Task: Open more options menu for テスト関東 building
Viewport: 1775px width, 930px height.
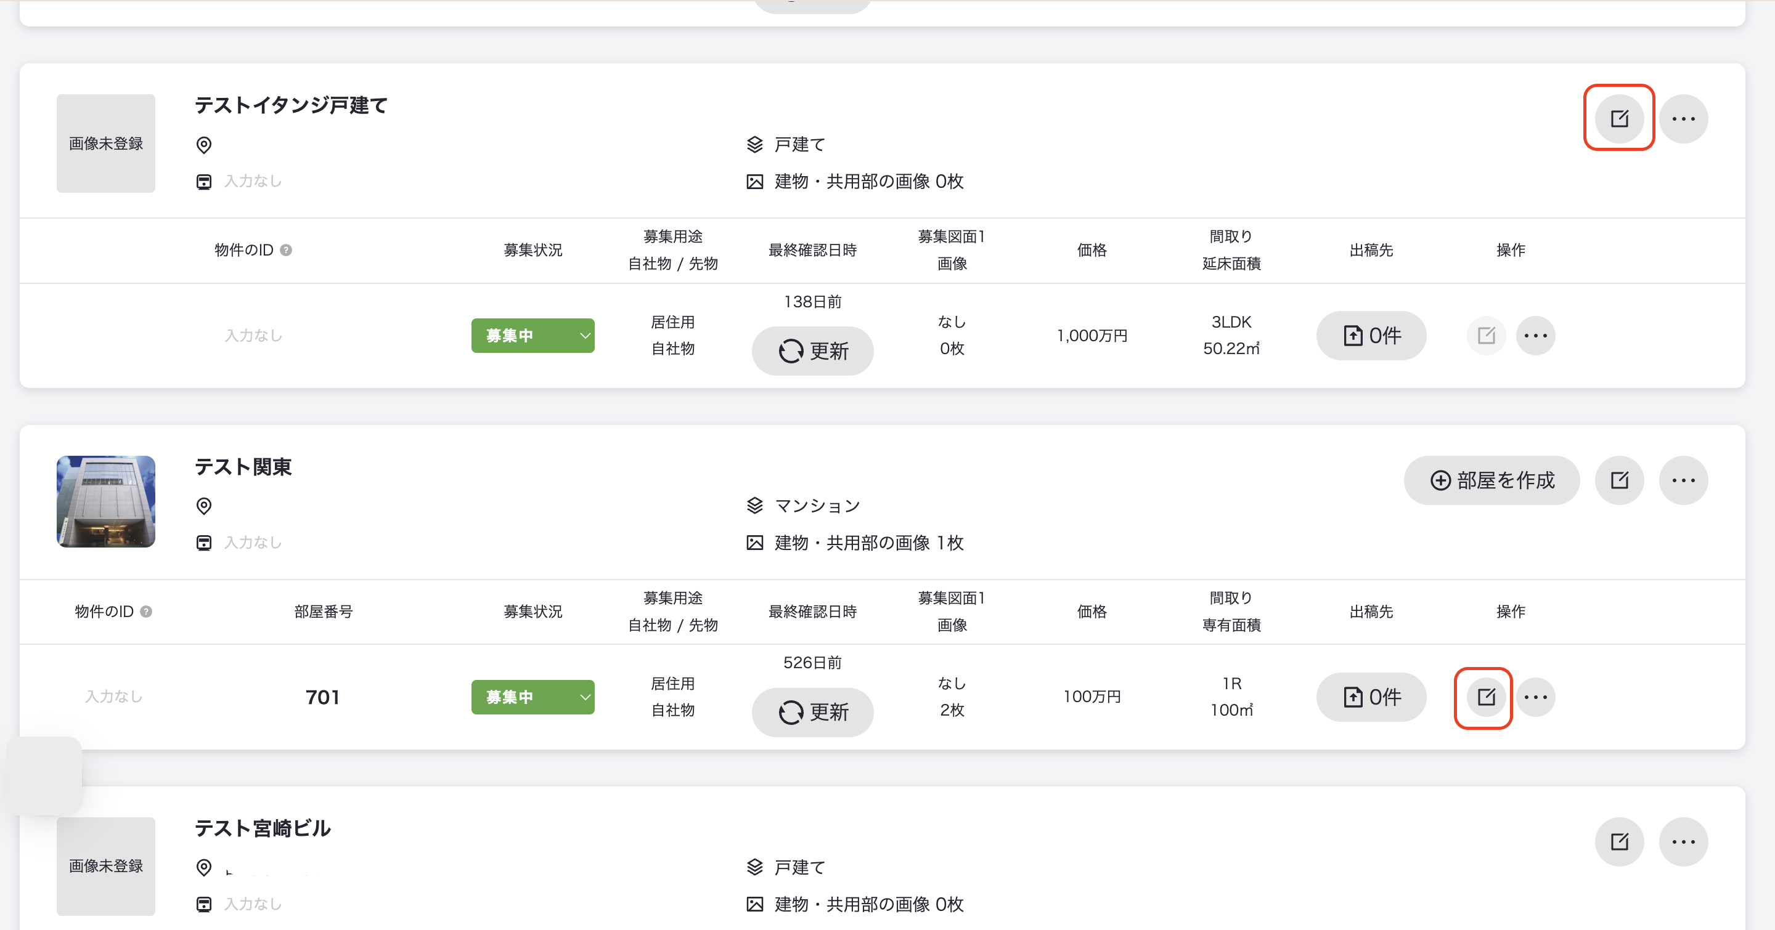Action: pyautogui.click(x=1683, y=480)
